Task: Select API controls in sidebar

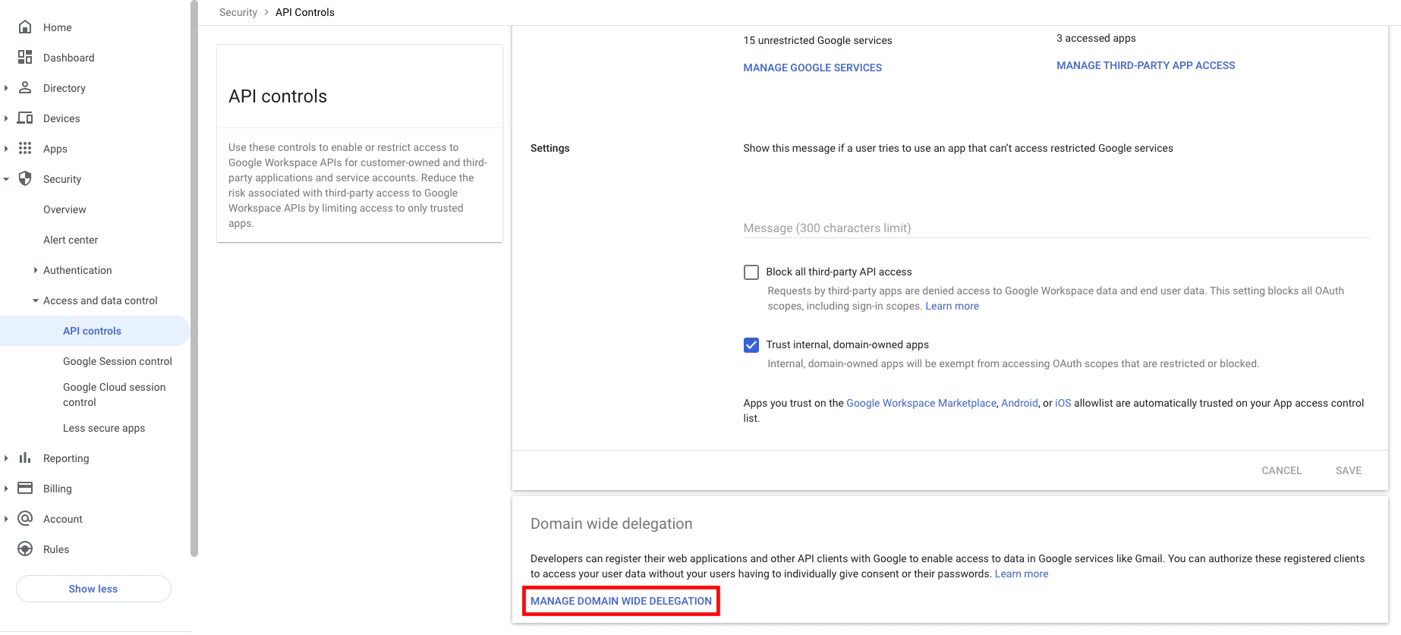Action: [95, 331]
